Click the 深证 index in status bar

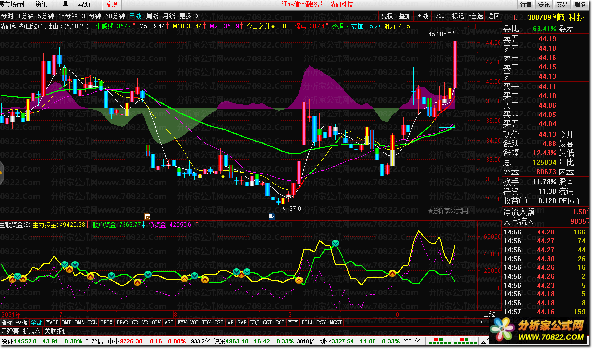7,341
